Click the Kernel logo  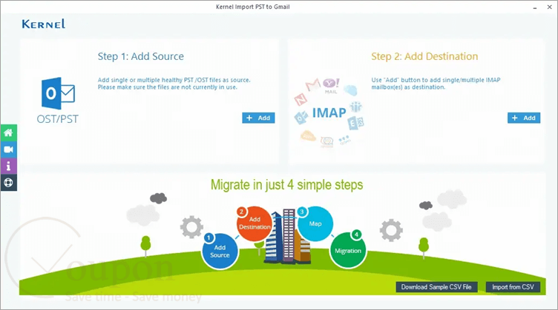pyautogui.click(x=44, y=24)
